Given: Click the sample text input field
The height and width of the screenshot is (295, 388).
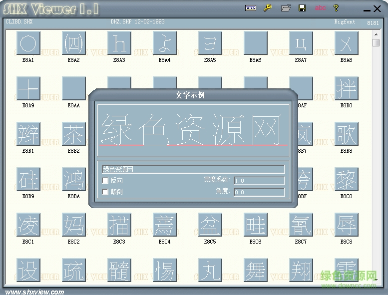Looking at the screenshot, I should click(193, 169).
